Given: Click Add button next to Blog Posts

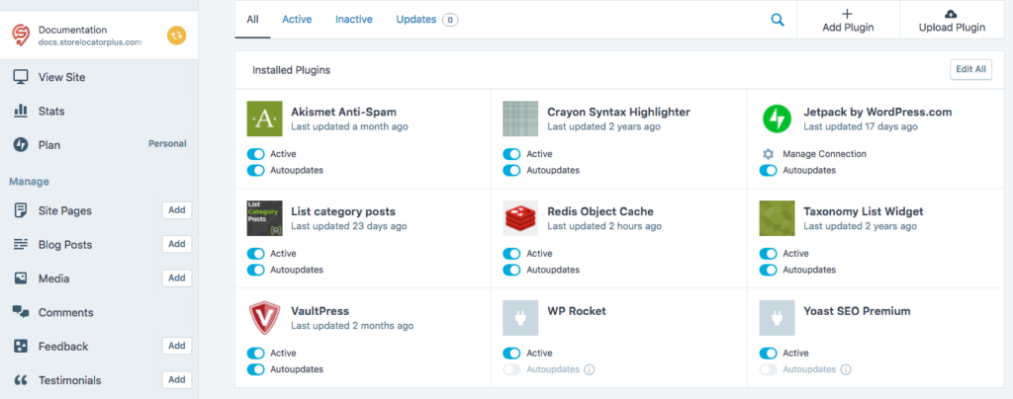Looking at the screenshot, I should [177, 244].
